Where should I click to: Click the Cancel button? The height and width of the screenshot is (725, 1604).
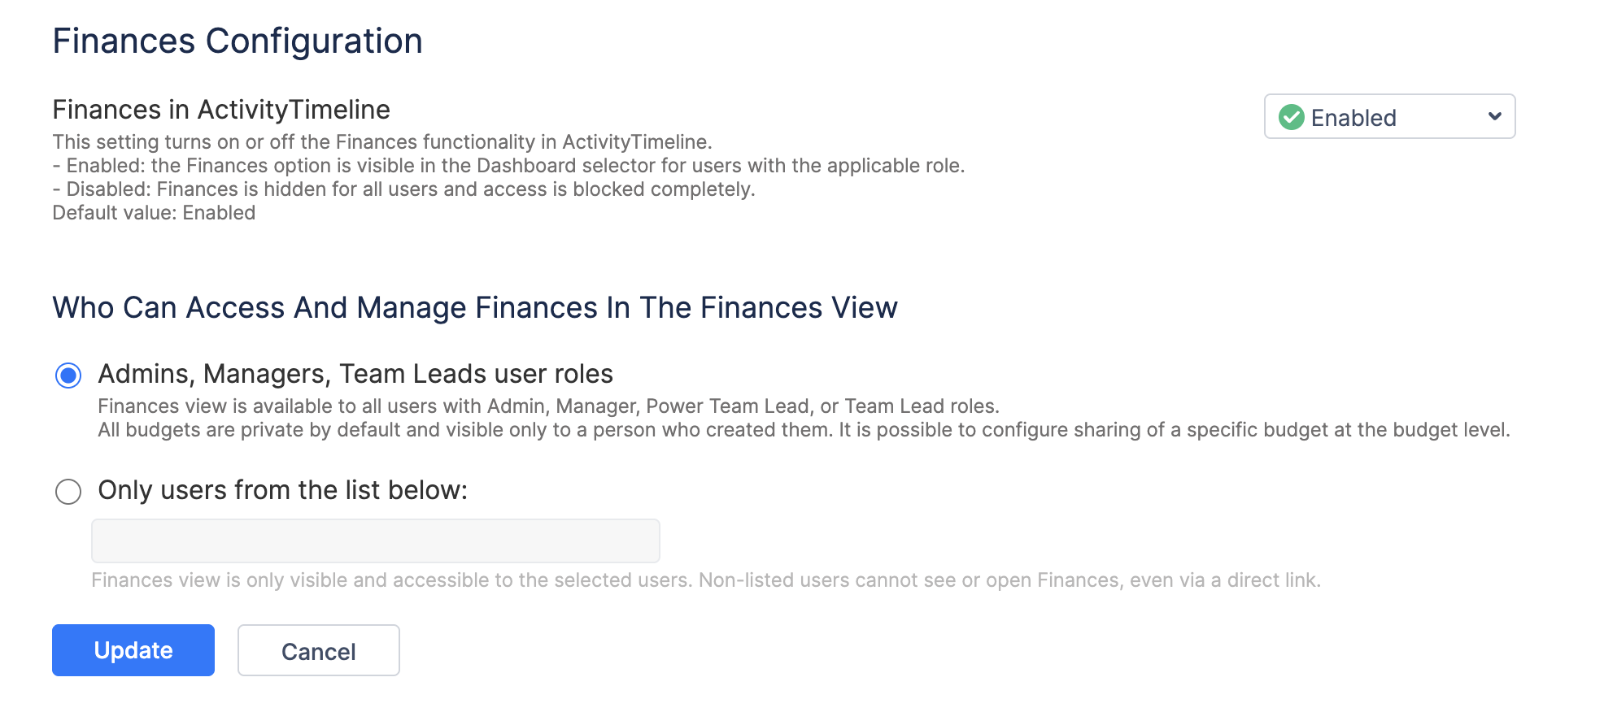tap(319, 650)
